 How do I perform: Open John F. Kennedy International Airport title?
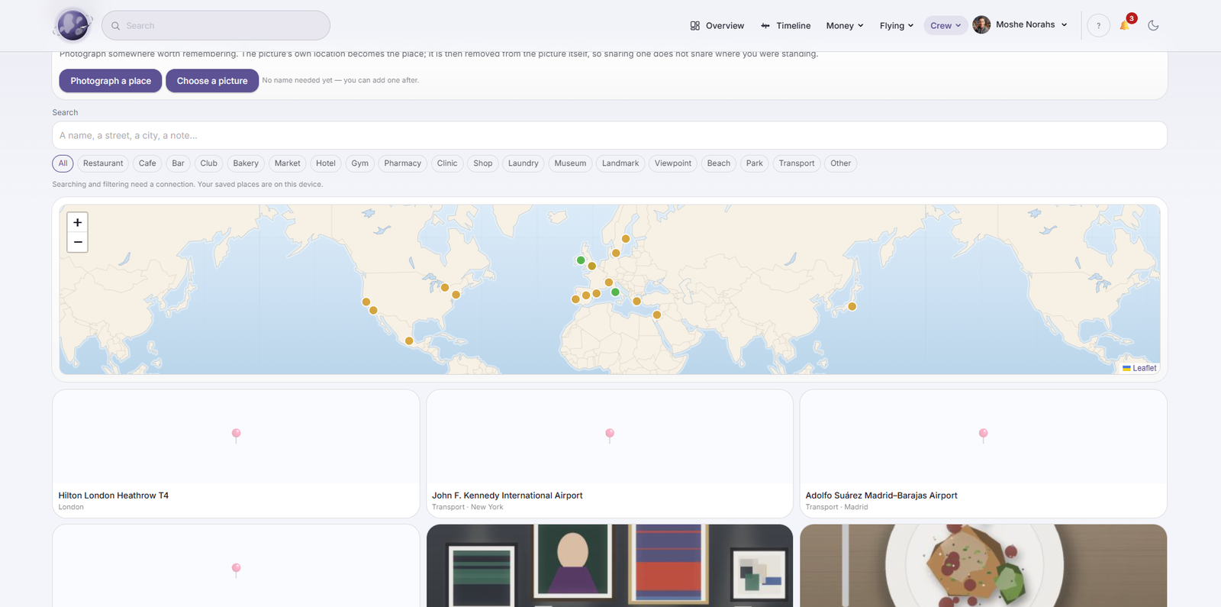click(x=507, y=496)
